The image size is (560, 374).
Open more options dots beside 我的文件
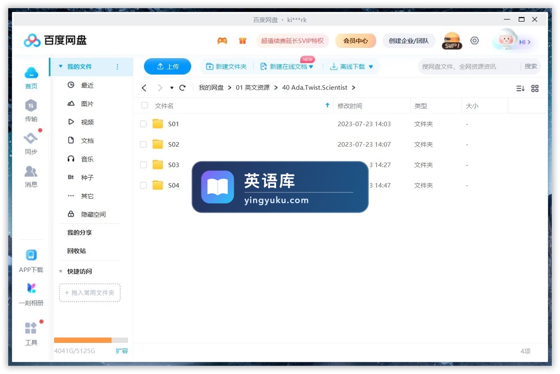tap(117, 66)
